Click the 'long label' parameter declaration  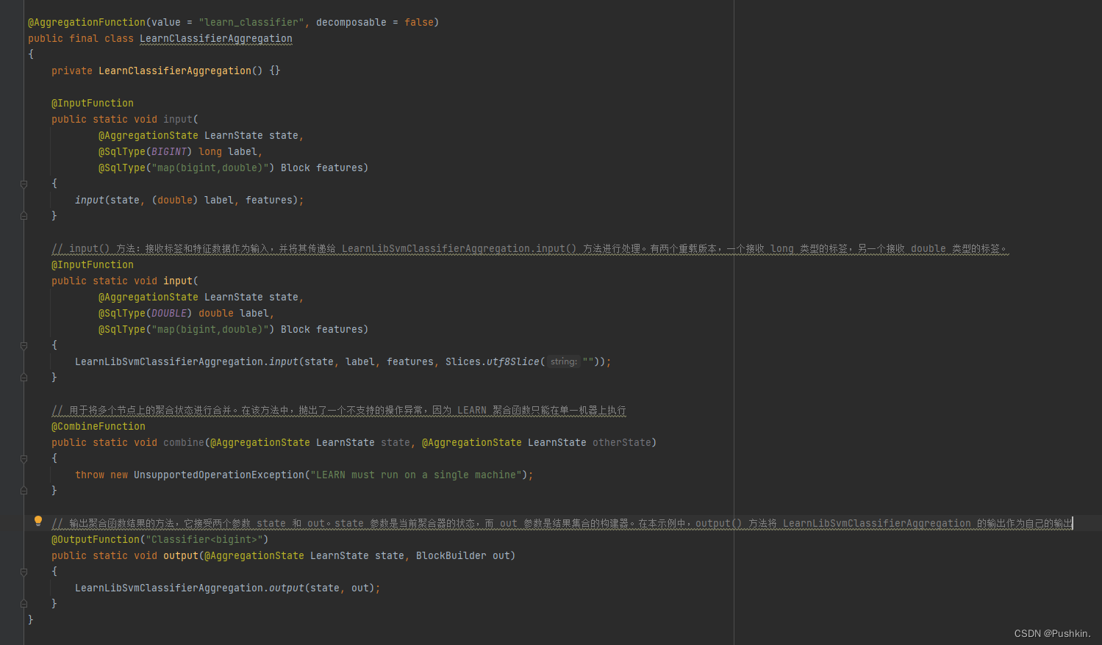[x=228, y=152]
